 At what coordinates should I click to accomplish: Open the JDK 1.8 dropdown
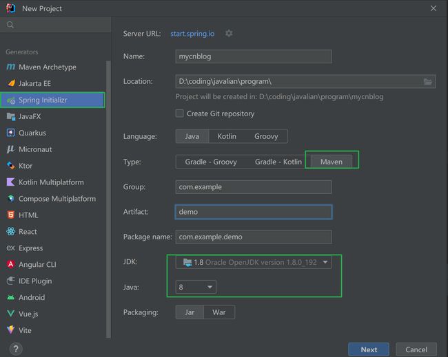[x=254, y=262]
